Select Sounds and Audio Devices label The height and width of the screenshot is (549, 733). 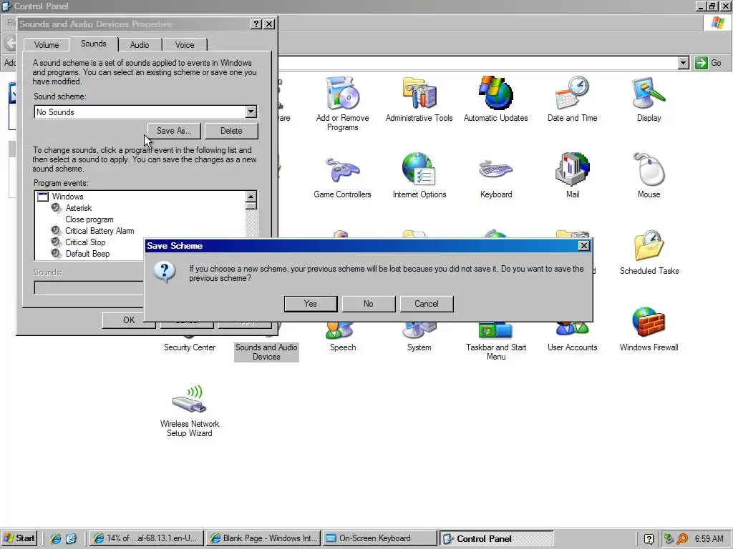coord(266,352)
